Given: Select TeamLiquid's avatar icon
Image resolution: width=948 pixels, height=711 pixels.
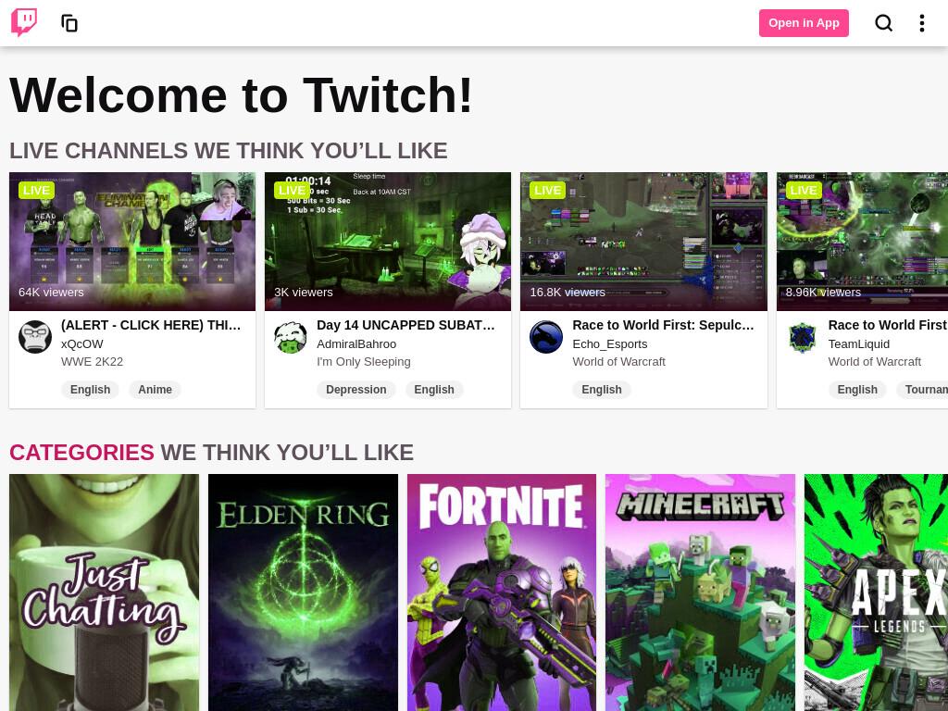Looking at the screenshot, I should (x=803, y=337).
